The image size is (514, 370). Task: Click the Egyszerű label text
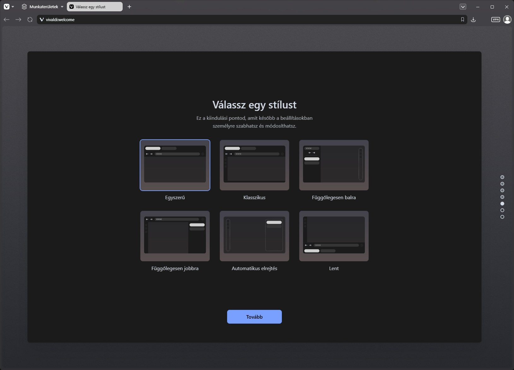pos(175,198)
